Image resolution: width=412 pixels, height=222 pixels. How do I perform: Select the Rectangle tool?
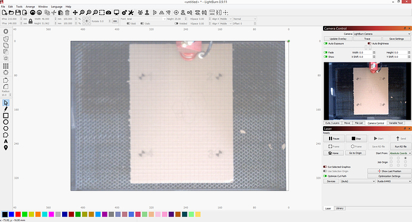tap(5, 115)
